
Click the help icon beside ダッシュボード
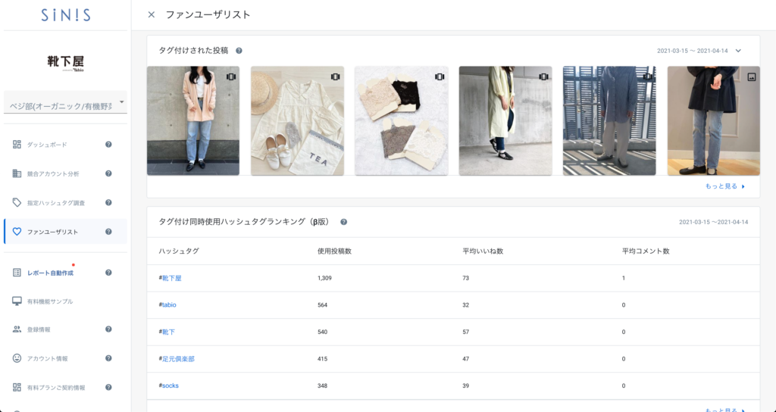click(x=108, y=145)
